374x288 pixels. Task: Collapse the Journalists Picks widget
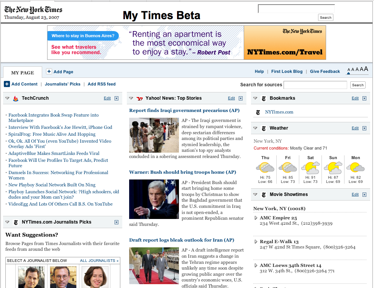tap(7, 222)
